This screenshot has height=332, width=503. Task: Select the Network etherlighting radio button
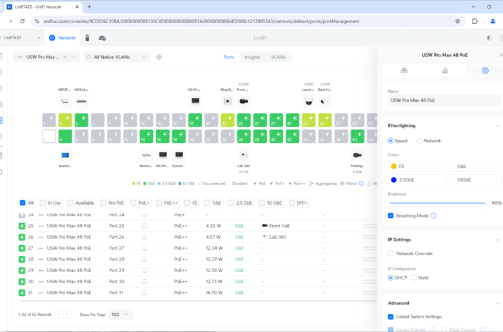pos(419,140)
